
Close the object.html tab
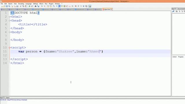click(111, 9)
